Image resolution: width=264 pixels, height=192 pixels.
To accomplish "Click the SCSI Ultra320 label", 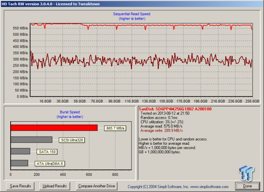I will pyautogui.click(x=72, y=140).
